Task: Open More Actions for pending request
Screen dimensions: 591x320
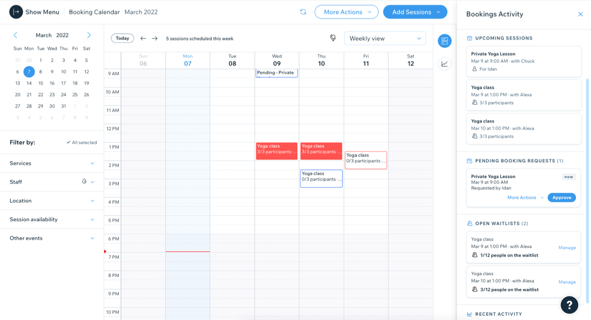Action: pos(525,198)
